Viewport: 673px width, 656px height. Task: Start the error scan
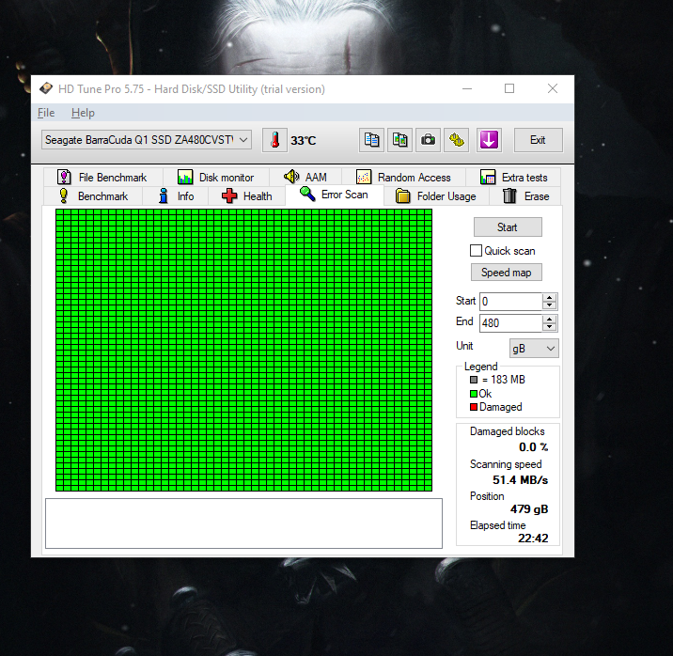coord(508,226)
